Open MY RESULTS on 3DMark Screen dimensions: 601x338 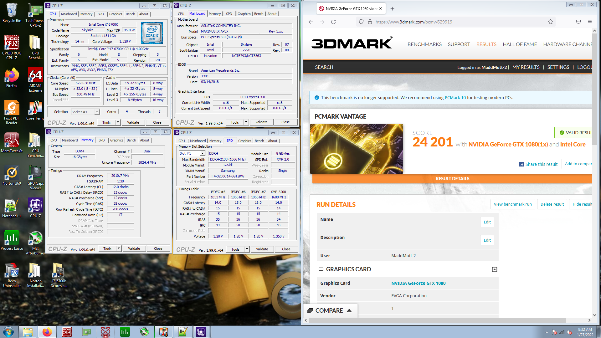(x=526, y=67)
